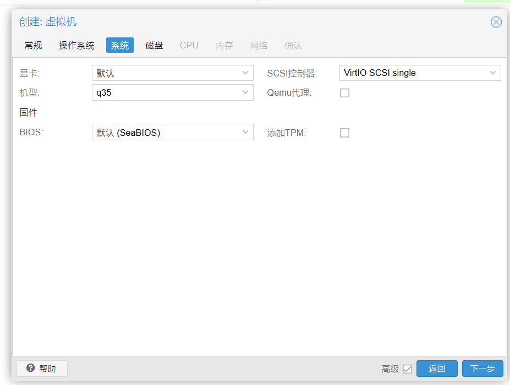Open the 内存 tab
Screen dimensions: 510x385
pyautogui.click(x=224, y=45)
